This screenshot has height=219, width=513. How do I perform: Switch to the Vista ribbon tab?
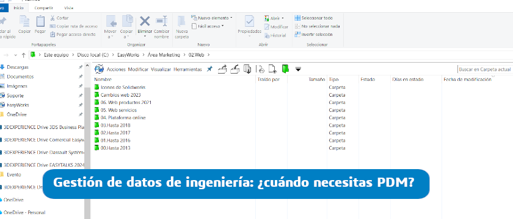coord(68,7)
